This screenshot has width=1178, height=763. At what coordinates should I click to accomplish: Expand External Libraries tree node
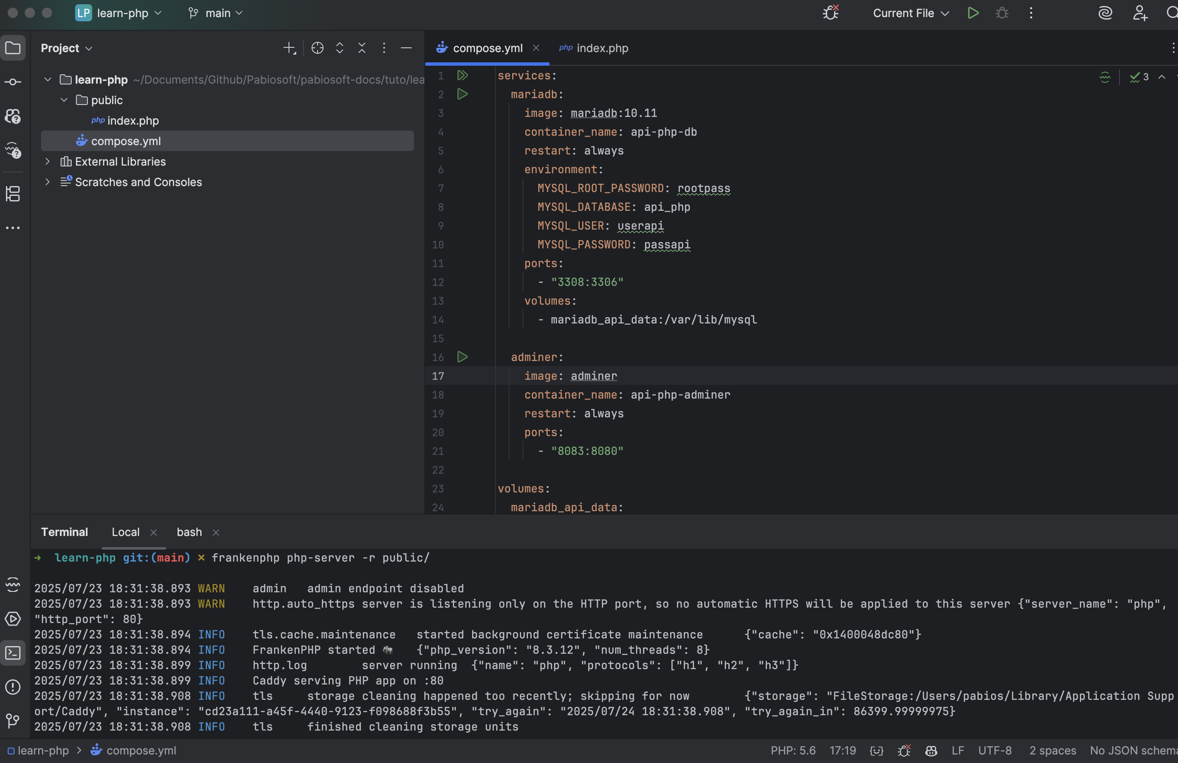click(x=47, y=161)
